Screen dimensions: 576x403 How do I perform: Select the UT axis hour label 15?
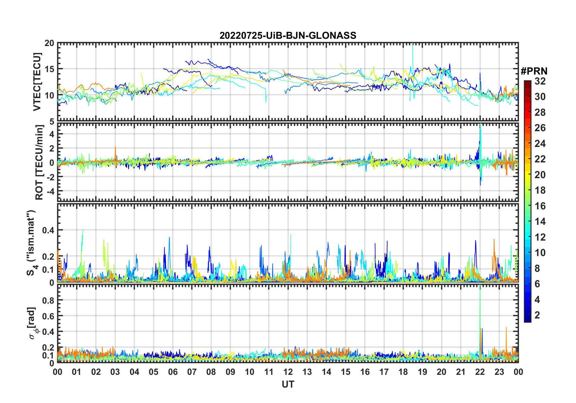pos(346,372)
